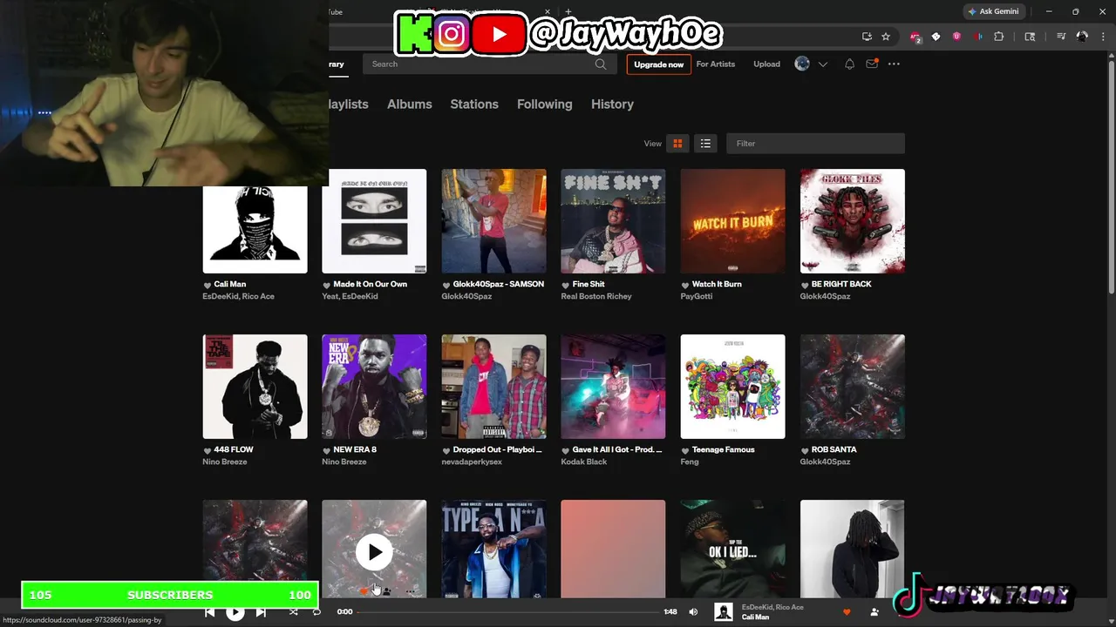Follow the artist in the player bar
Image resolution: width=1116 pixels, height=627 pixels.
874,612
